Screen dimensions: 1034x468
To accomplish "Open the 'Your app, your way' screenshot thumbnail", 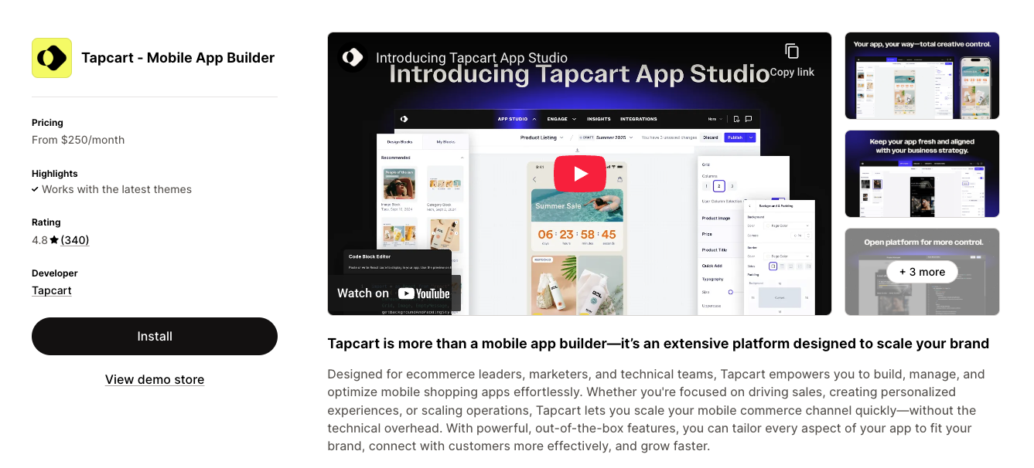I will tap(922, 76).
